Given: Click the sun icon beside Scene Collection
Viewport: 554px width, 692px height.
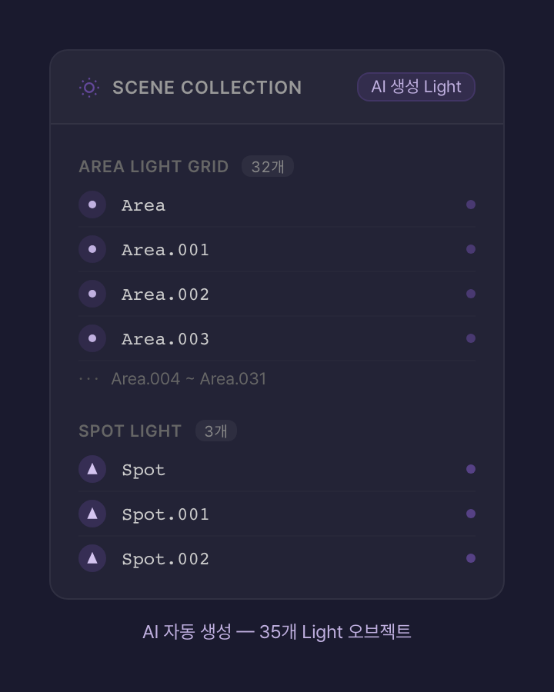Looking at the screenshot, I should (89, 88).
